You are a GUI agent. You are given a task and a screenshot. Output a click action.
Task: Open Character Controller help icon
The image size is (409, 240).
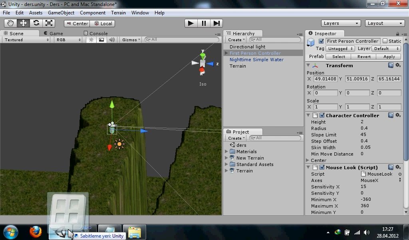coord(391,115)
